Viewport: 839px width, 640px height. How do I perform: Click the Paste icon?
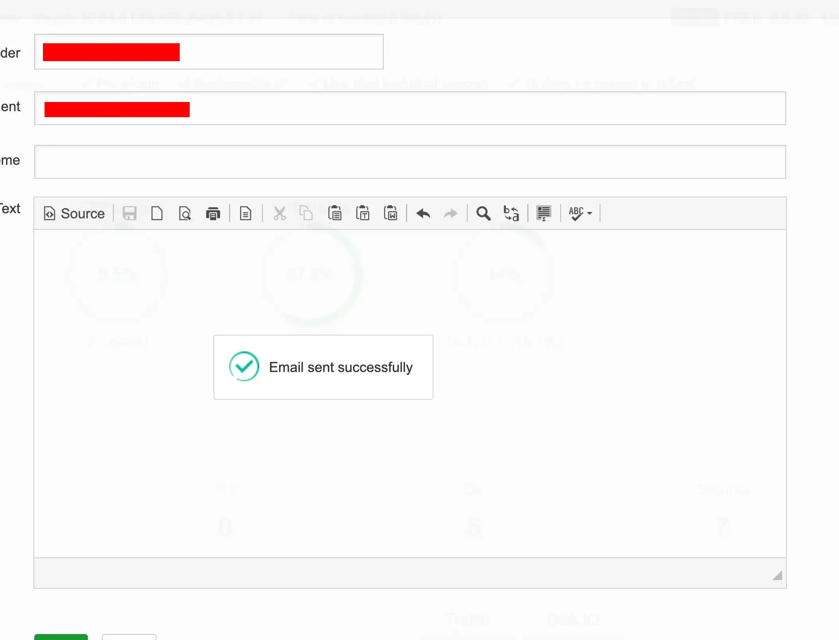(335, 214)
